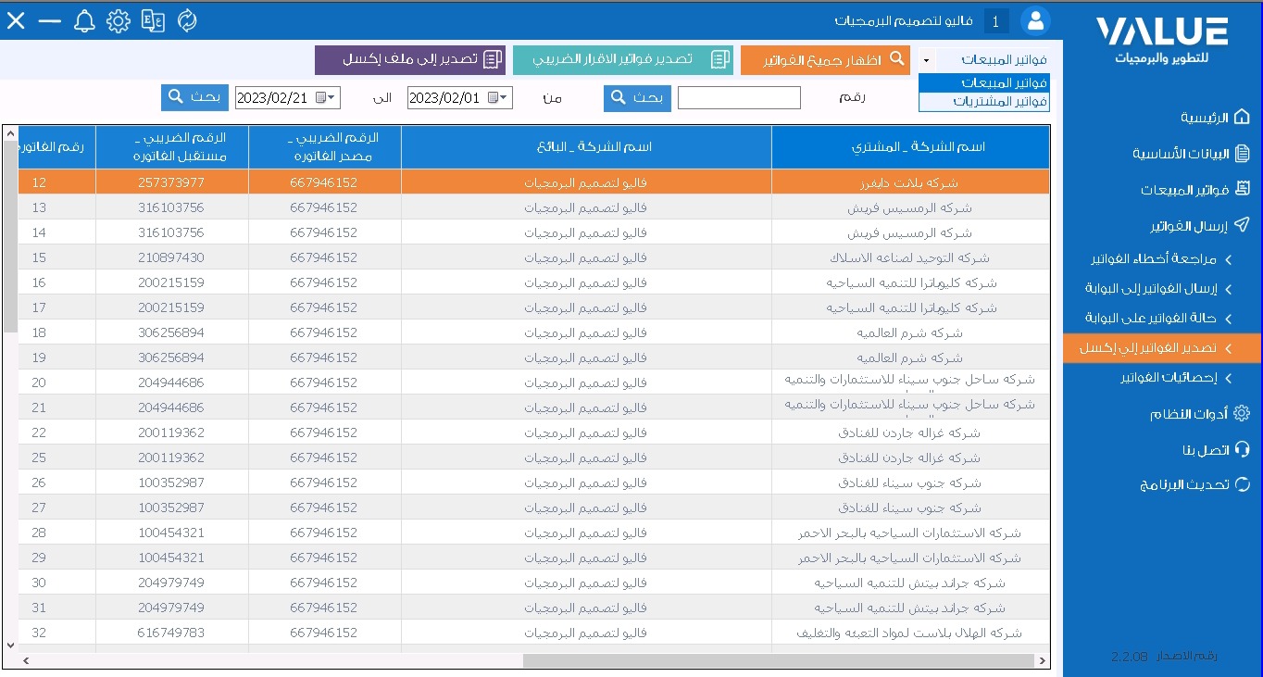Click the update circle icon beside تحديث البرنامج

(1242, 483)
